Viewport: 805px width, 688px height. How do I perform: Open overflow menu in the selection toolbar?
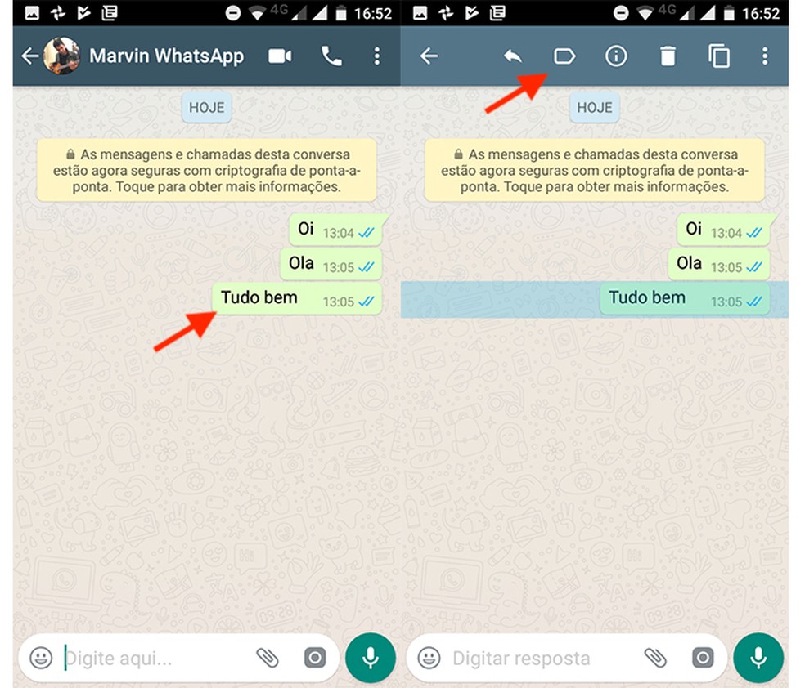(765, 56)
